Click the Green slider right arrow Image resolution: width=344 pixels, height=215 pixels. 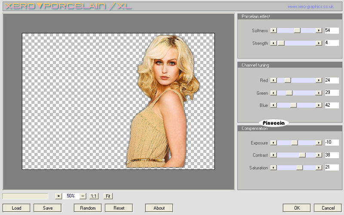point(319,93)
